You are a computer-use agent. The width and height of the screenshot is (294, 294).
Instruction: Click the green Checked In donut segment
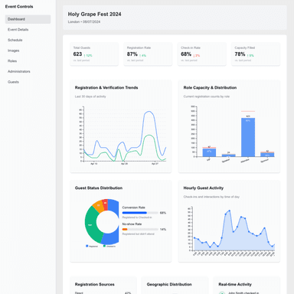tap(91, 224)
